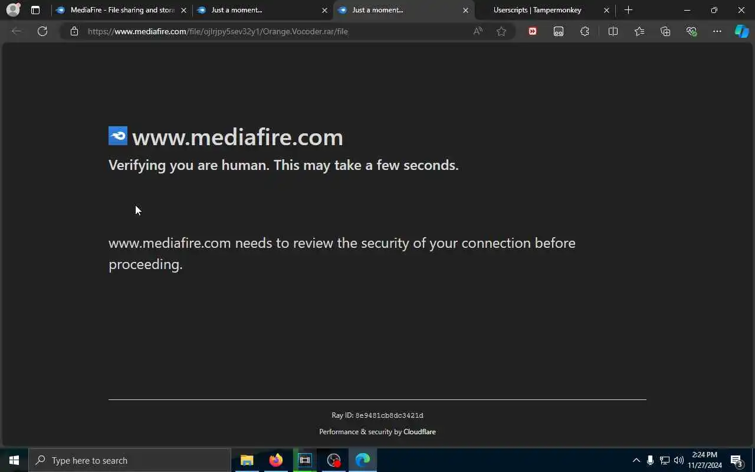This screenshot has height=472, width=755.
Task: Open the clock showing 2:24 PM
Action: point(704,460)
